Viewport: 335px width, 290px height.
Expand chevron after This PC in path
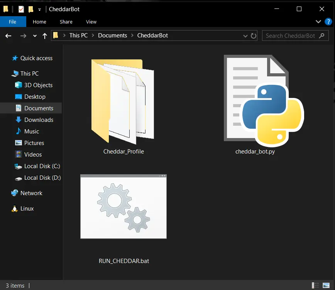pyautogui.click(x=93, y=35)
